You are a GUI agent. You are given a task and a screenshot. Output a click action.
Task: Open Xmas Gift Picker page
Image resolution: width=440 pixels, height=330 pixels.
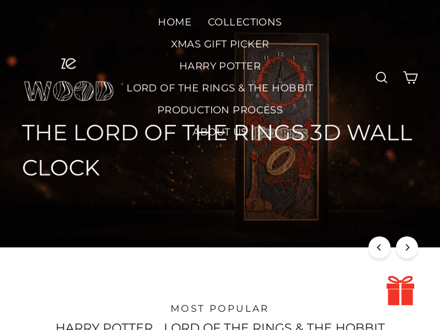point(220,44)
